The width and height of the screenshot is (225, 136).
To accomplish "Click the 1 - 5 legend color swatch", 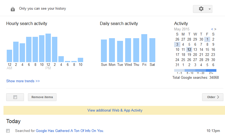I will pyautogui.click(x=179, y=70).
